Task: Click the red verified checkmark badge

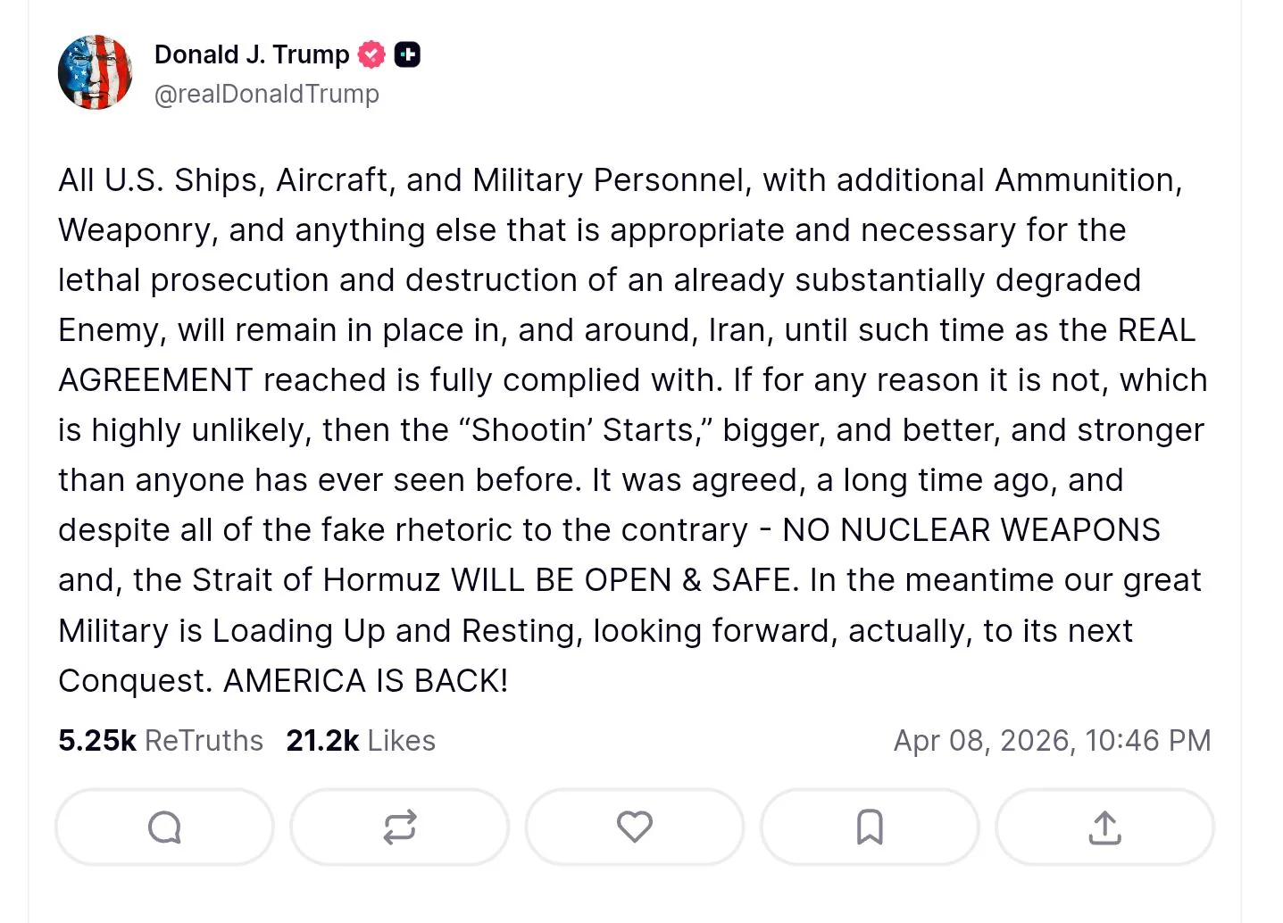Action: coord(371,55)
